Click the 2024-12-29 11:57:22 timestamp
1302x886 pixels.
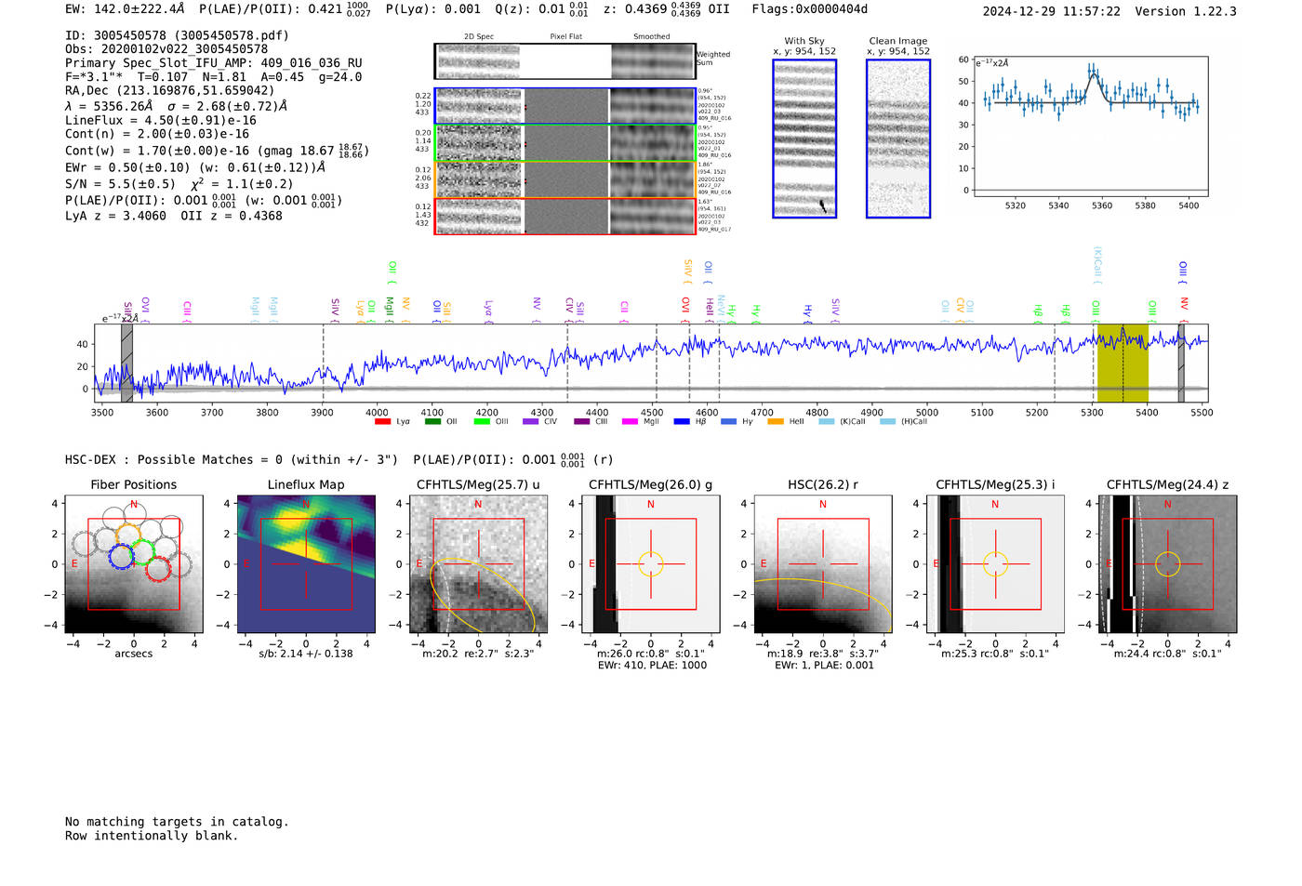click(1052, 11)
